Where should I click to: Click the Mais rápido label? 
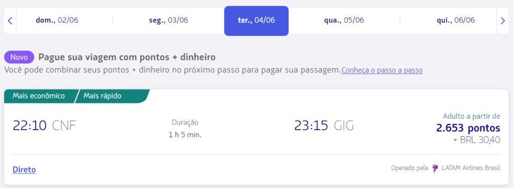click(102, 96)
